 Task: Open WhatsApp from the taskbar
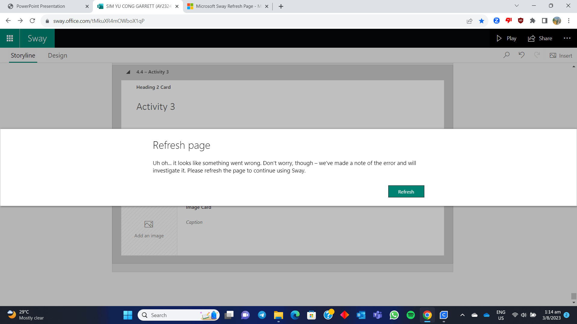click(x=394, y=315)
